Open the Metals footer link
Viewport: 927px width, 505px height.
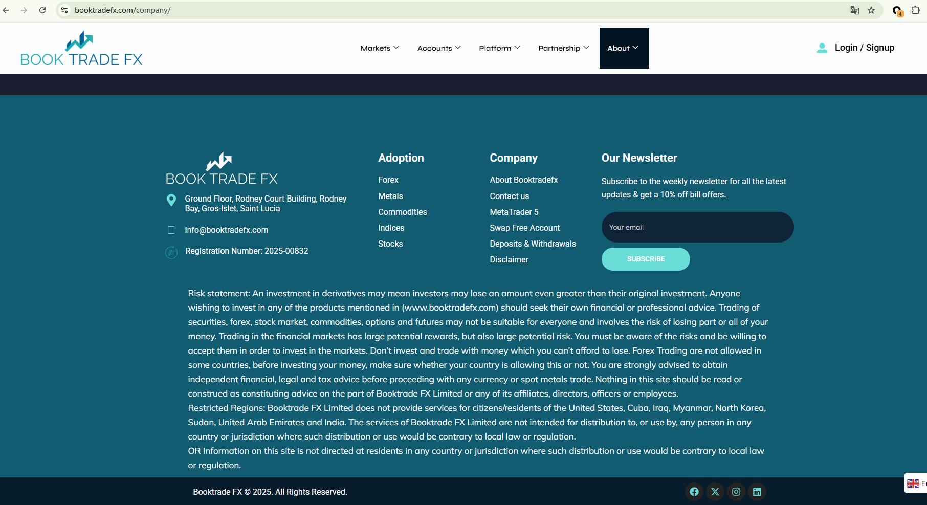coord(390,196)
